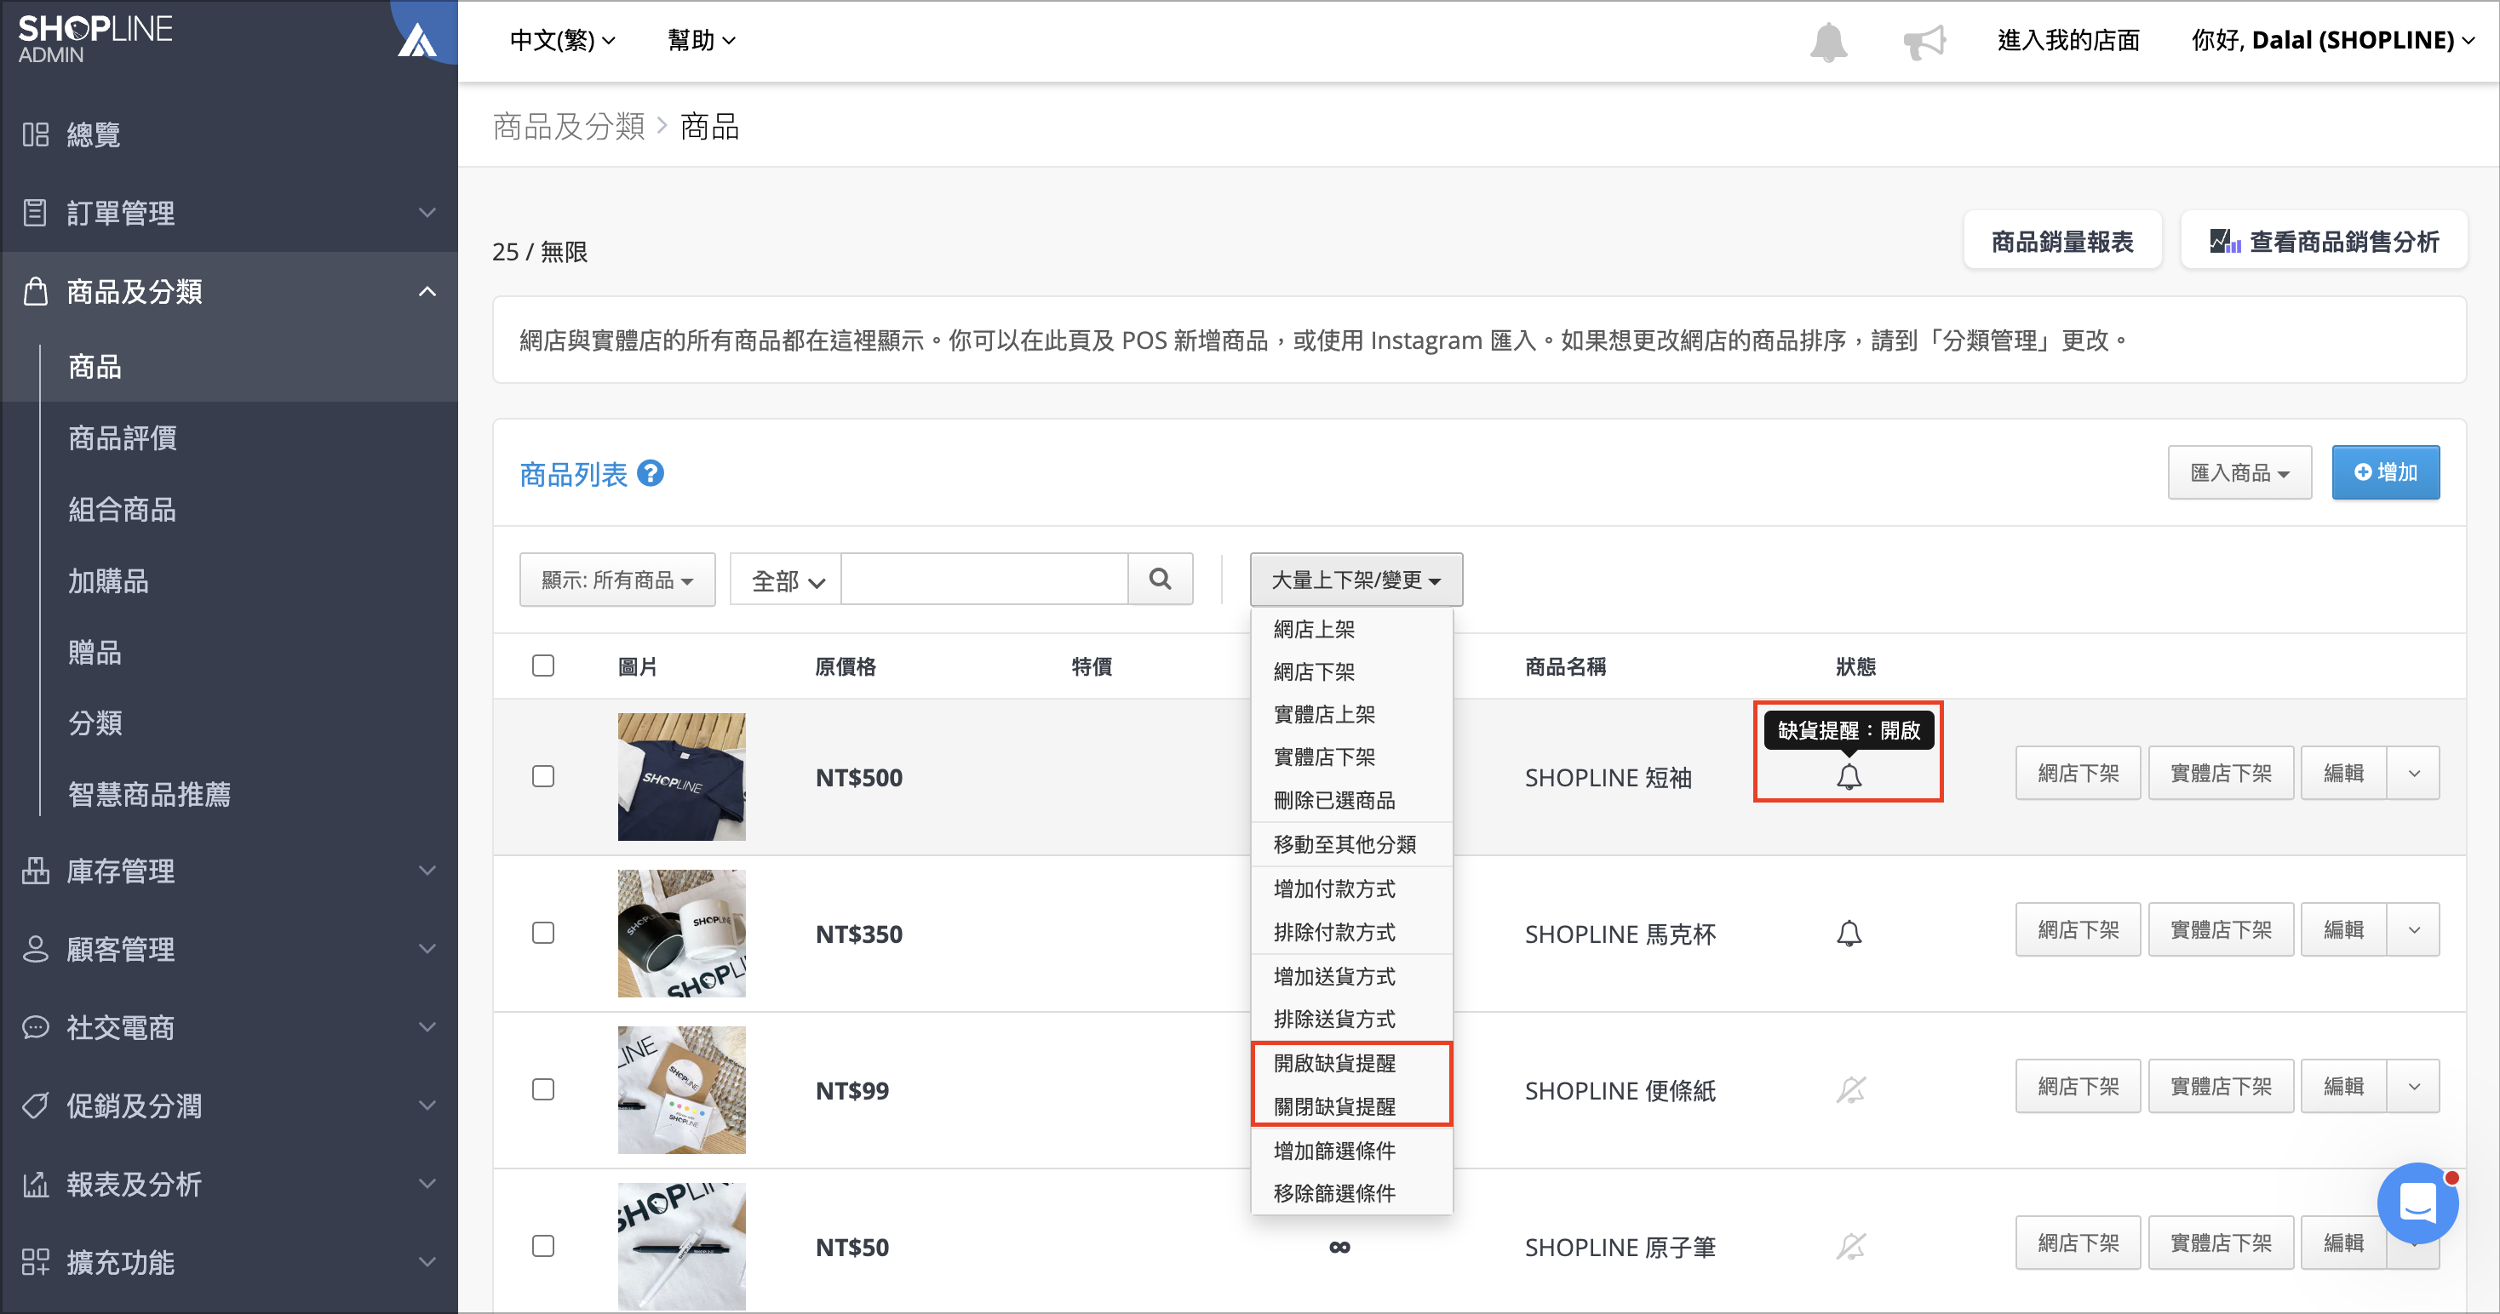Toggle out-of-stock bell for SHOPLINE 馬克杯
Image resolution: width=2500 pixels, height=1314 pixels.
[1849, 933]
